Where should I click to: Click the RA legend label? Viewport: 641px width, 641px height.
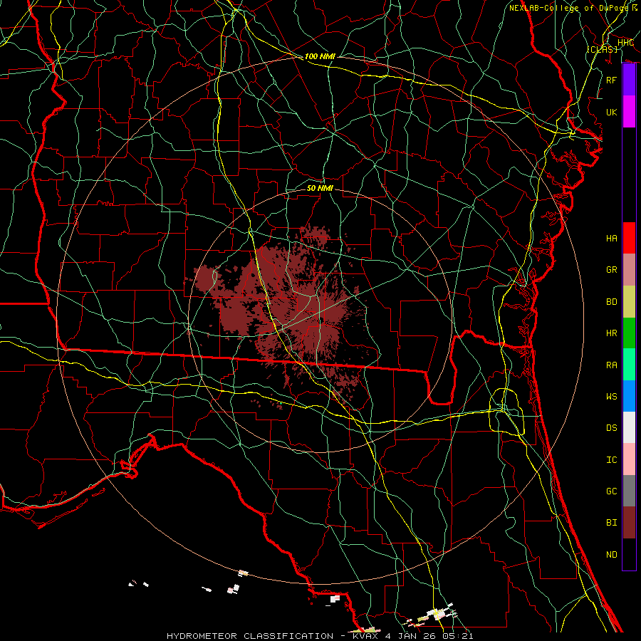coord(611,365)
